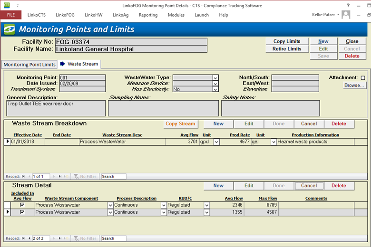Image resolution: width=371 pixels, height=247 pixels.
Task: Click the Monitoring Point 001 field
Action: [82, 77]
